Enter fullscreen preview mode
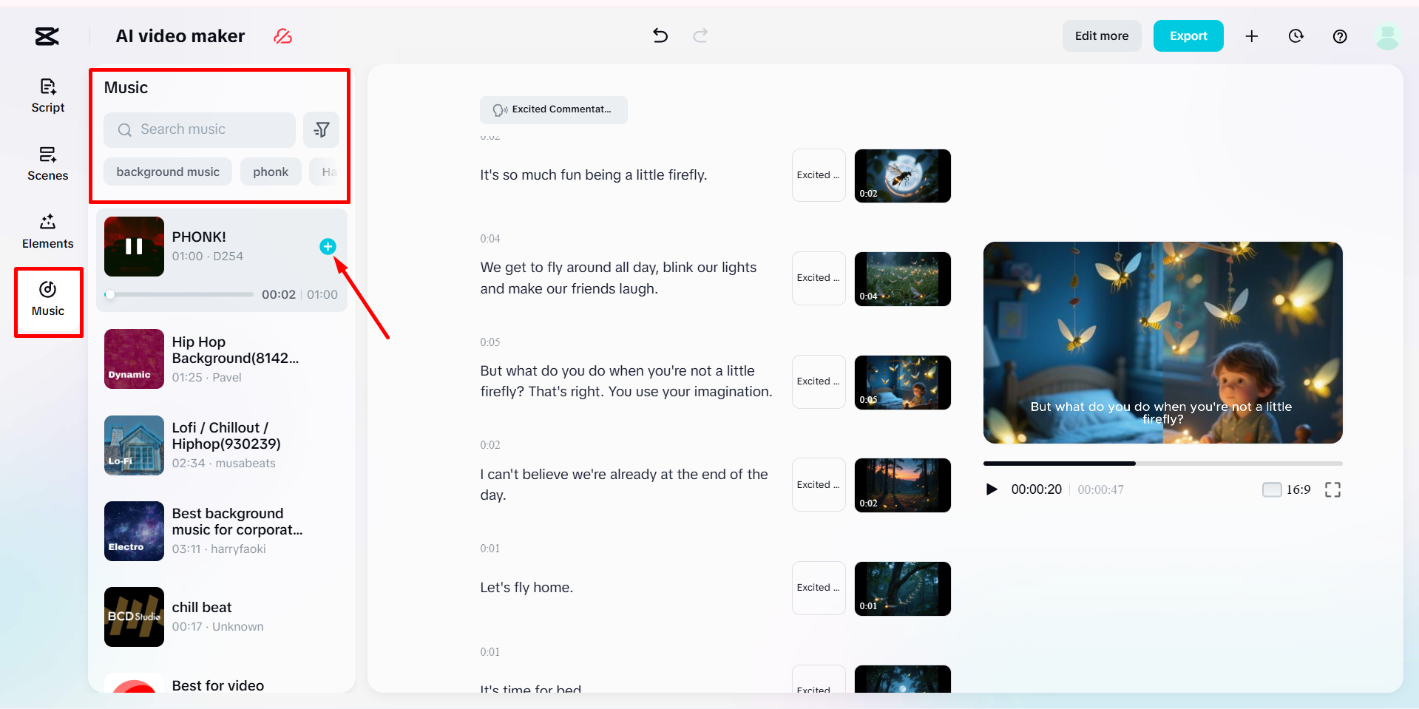Viewport: 1419px width, 709px height. [x=1332, y=489]
